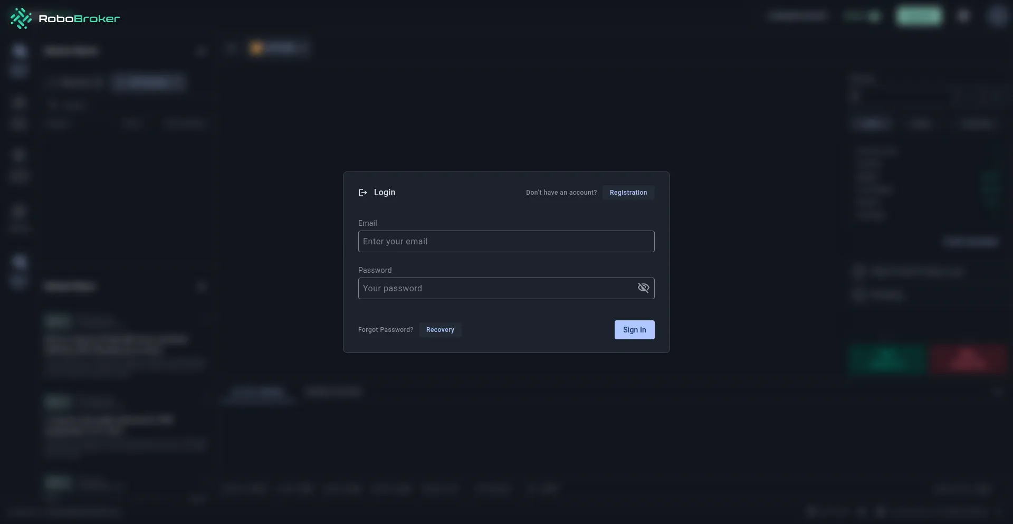Open the news icon at the bottom of sidebar
1013x524 pixels.
(x=19, y=281)
